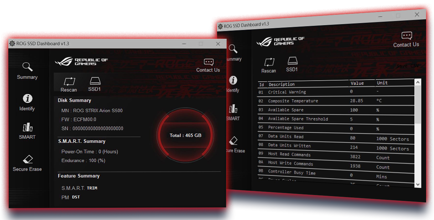Click gear icon in front window title bar
The height and width of the screenshot is (220, 434).
(12, 44)
